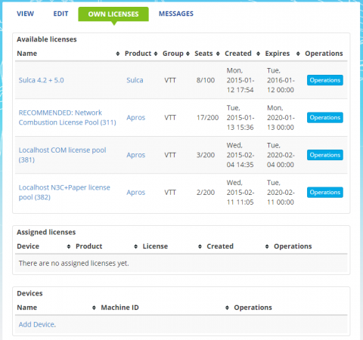Screen dimensions: 363x340
Task: Expand Operations for Network Combustion License Pool
Action: [x=325, y=118]
